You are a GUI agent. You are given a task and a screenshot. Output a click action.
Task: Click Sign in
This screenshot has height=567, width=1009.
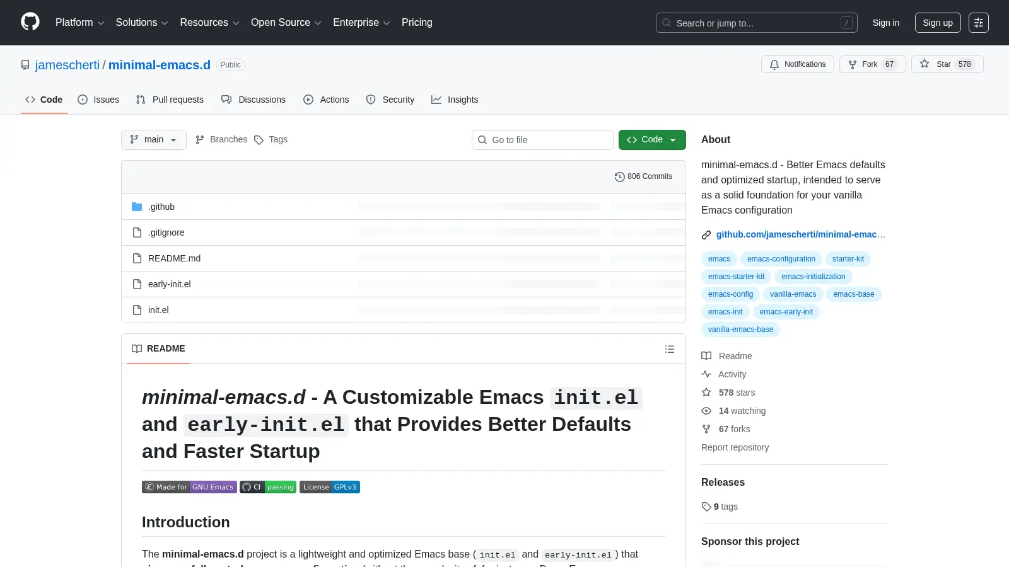tap(886, 23)
